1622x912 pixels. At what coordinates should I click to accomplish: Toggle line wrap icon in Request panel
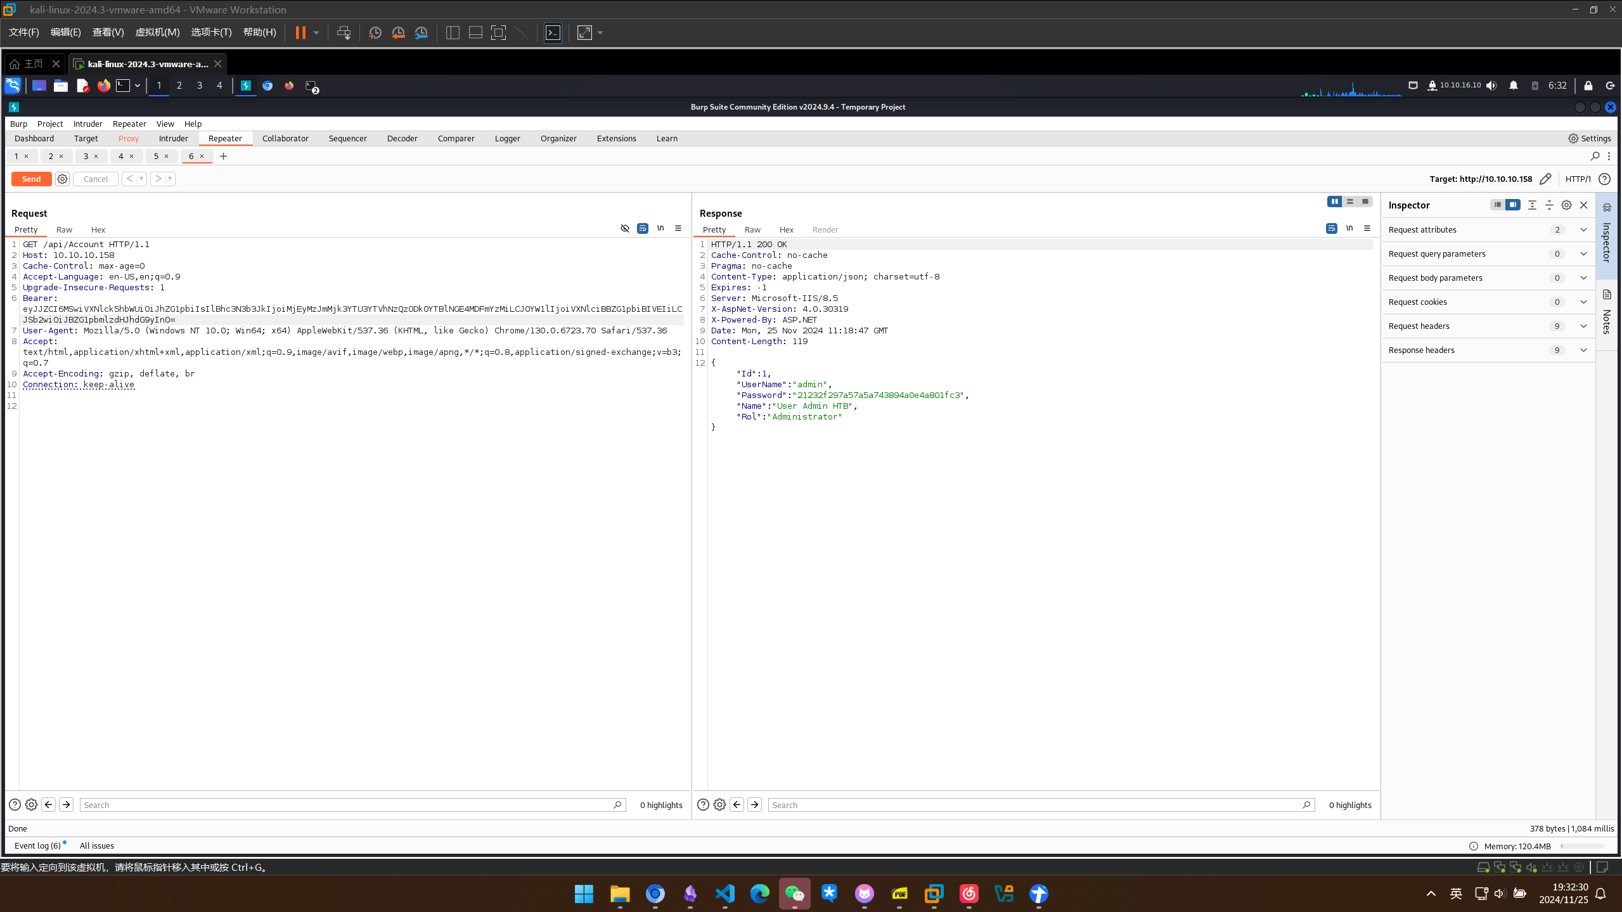coord(642,228)
